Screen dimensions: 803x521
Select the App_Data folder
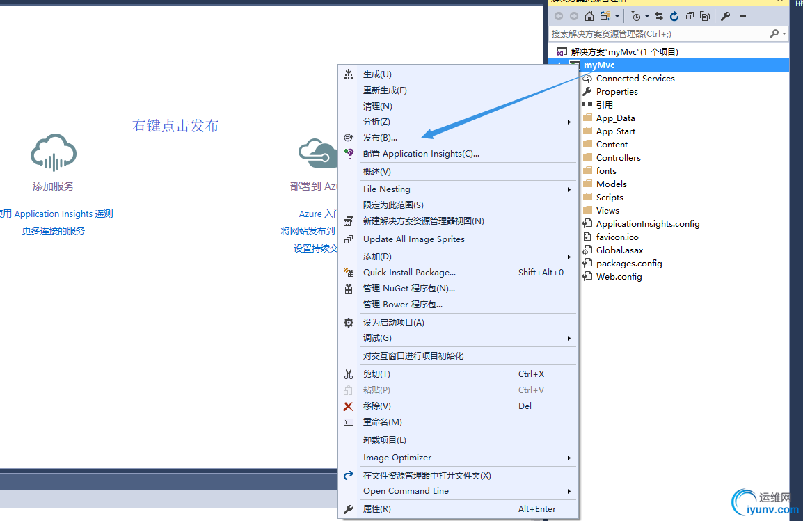pyautogui.click(x=615, y=118)
